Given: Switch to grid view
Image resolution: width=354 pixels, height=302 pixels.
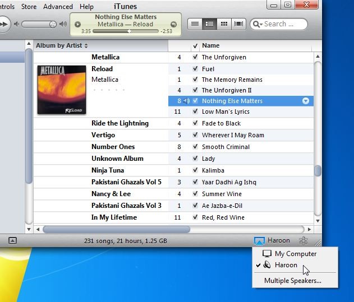Looking at the screenshot, I should [x=224, y=24].
